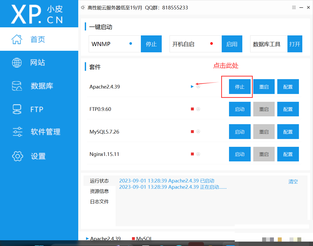This screenshot has width=313, height=246.
Task: Click the 高性能云服务器低至19/月 announcement text
Action: (x=115, y=8)
